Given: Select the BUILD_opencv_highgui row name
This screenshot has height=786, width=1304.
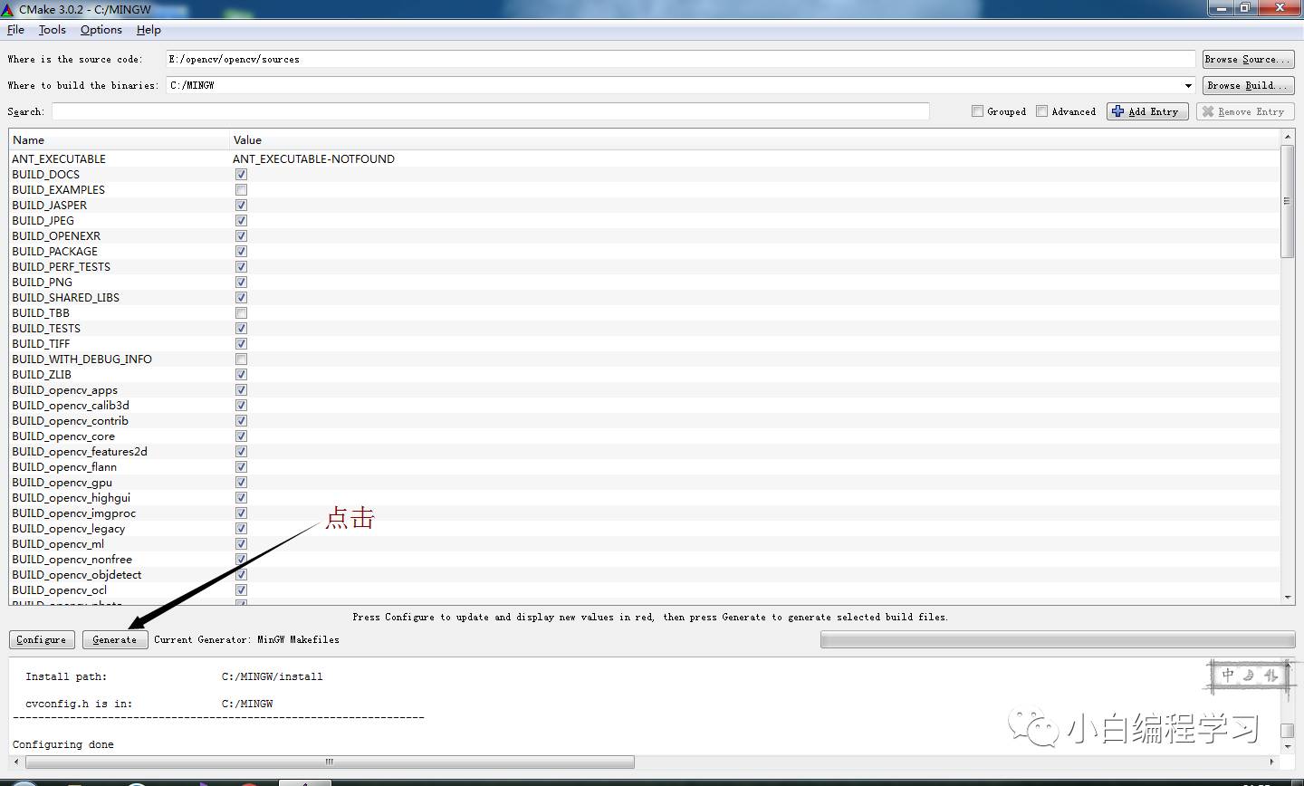Looking at the screenshot, I should [x=71, y=498].
